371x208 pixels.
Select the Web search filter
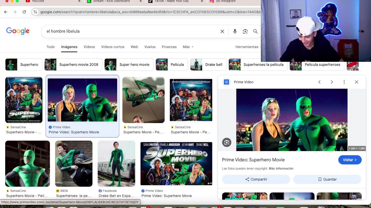[x=134, y=47]
